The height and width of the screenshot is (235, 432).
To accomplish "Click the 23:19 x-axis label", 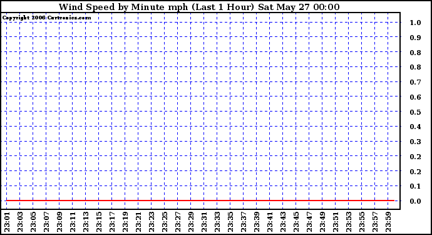I will tap(125, 222).
